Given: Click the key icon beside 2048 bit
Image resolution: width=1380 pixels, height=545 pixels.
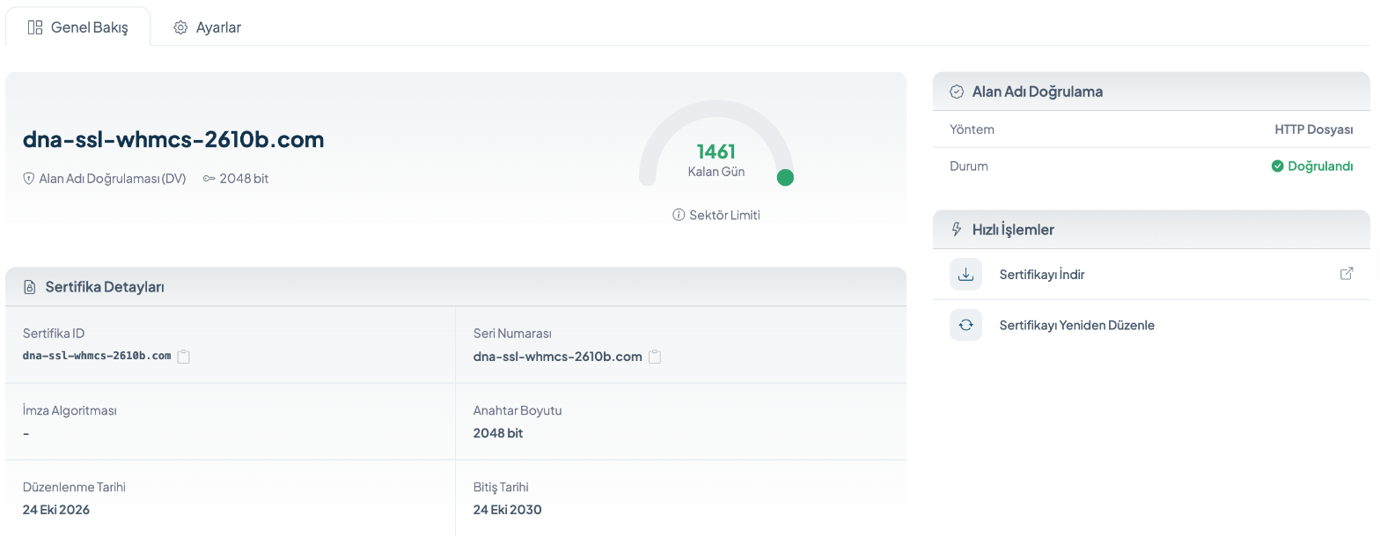Looking at the screenshot, I should [209, 179].
